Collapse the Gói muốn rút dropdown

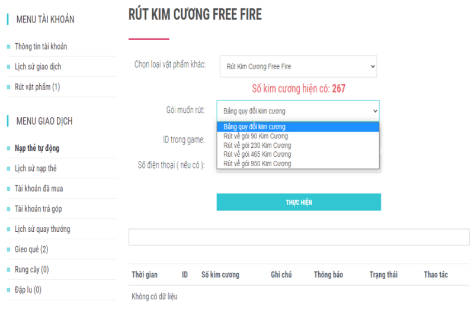point(298,111)
